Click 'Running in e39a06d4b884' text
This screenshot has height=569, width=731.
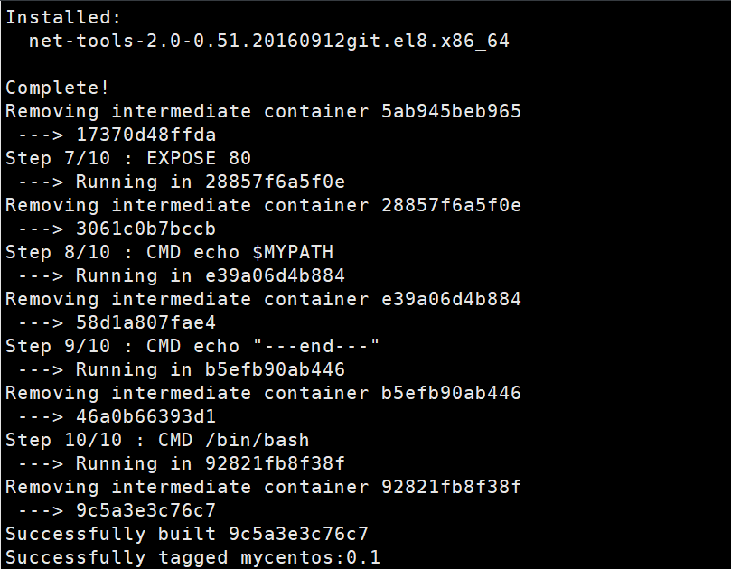coord(210,275)
